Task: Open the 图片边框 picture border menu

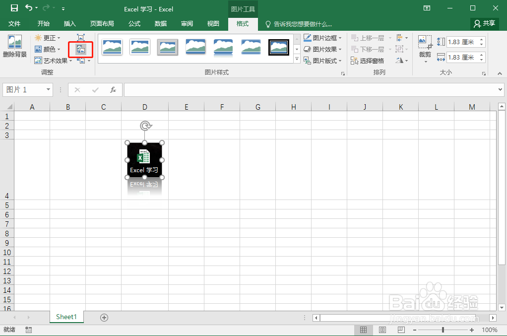Action: [x=322, y=38]
